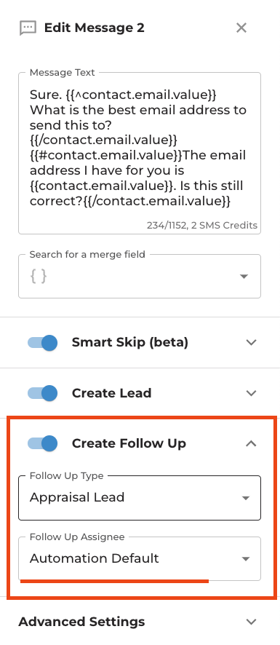This screenshot has width=280, height=645.
Task: Expand the Advanced Settings chevron
Action: (251, 622)
